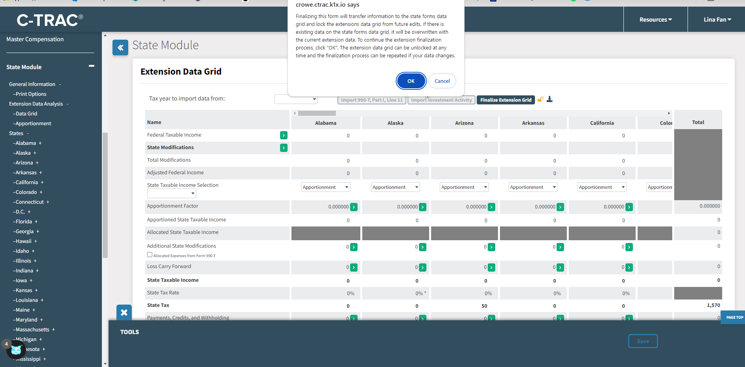The width and height of the screenshot is (745, 367).
Task: Expand the California state tree item
Action: coord(42,183)
